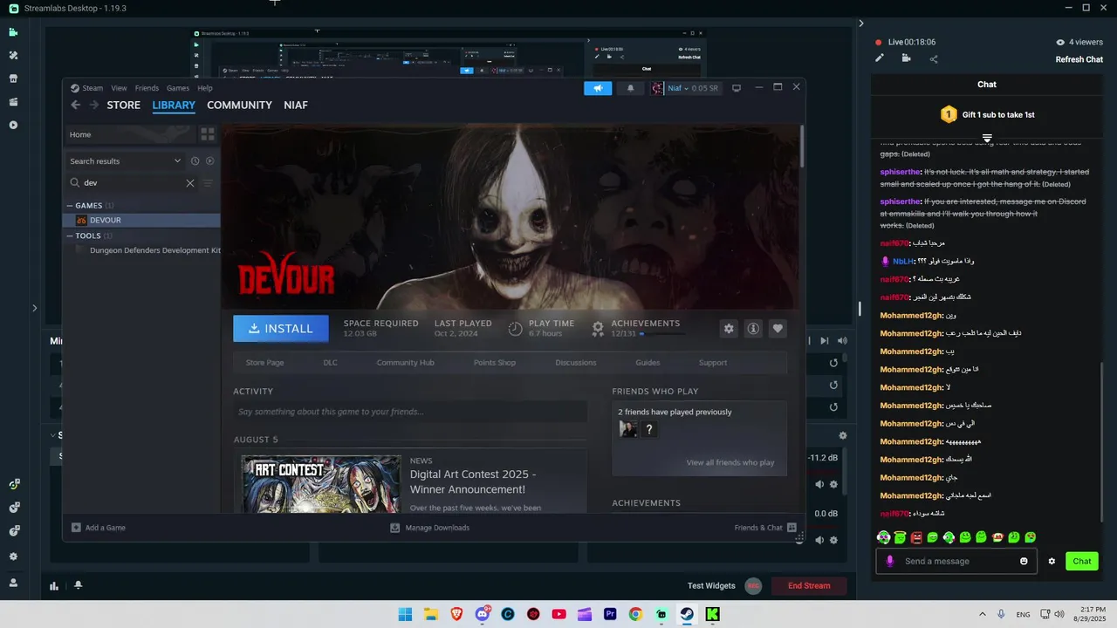Click the play-circle ready-to-play filter icon

210,161
